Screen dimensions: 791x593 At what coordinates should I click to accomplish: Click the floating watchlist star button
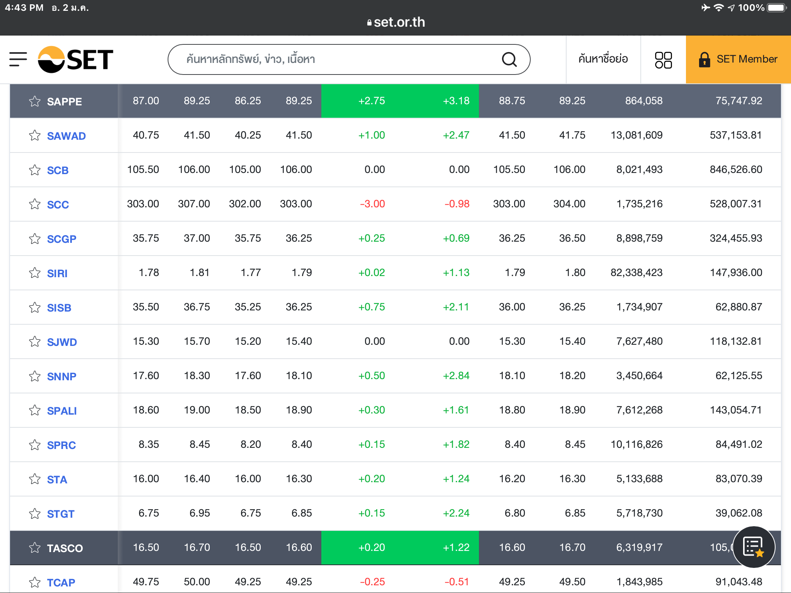[753, 547]
